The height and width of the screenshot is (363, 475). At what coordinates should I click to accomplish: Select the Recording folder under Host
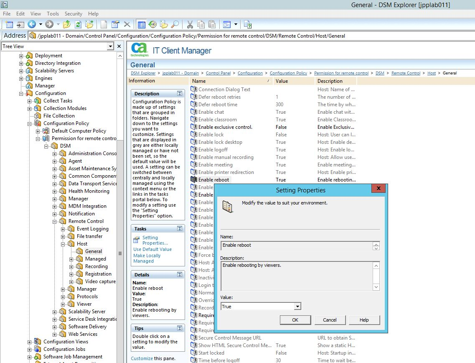point(96,266)
